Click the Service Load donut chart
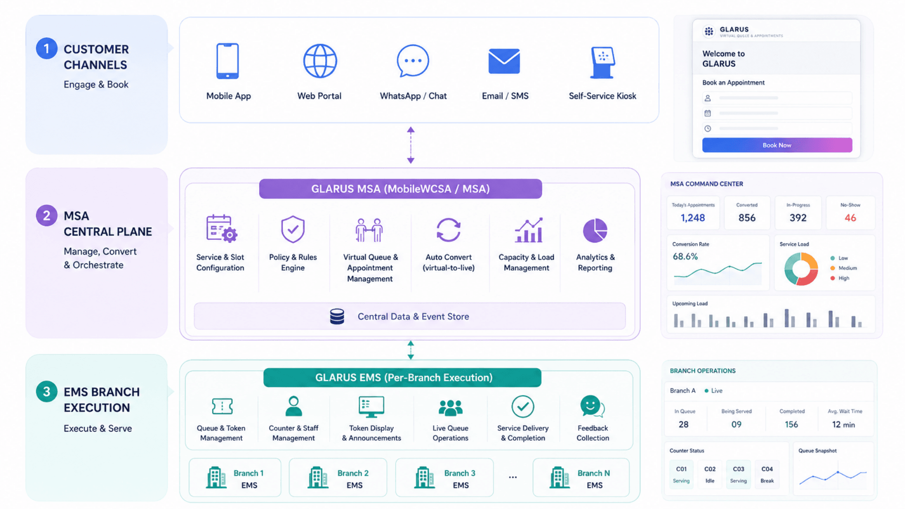 pyautogui.click(x=801, y=269)
